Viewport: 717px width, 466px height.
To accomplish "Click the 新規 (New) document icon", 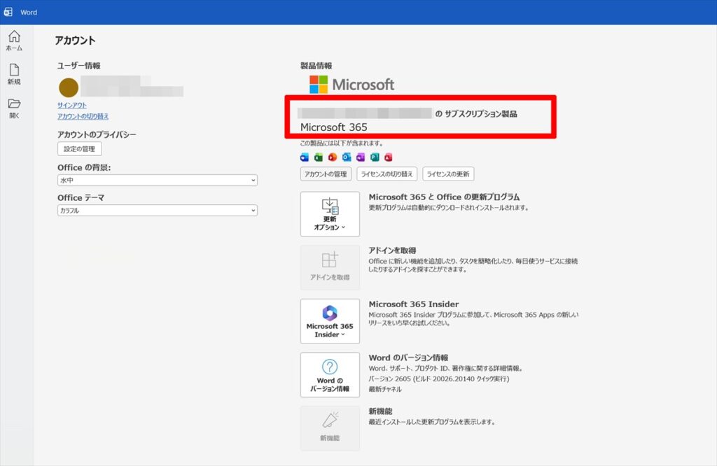I will click(14, 74).
